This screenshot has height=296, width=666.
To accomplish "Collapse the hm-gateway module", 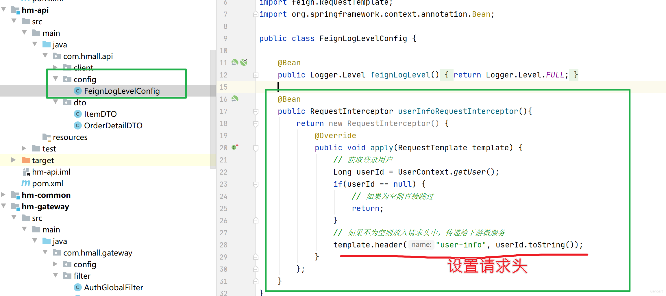I will (x=4, y=206).
